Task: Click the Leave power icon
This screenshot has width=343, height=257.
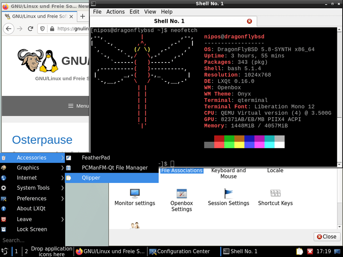Action: coord(3,219)
